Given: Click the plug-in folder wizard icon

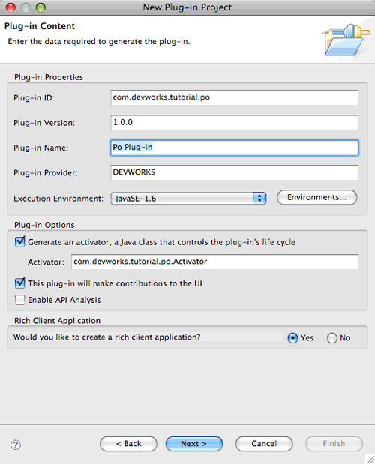Looking at the screenshot, I should click(346, 40).
